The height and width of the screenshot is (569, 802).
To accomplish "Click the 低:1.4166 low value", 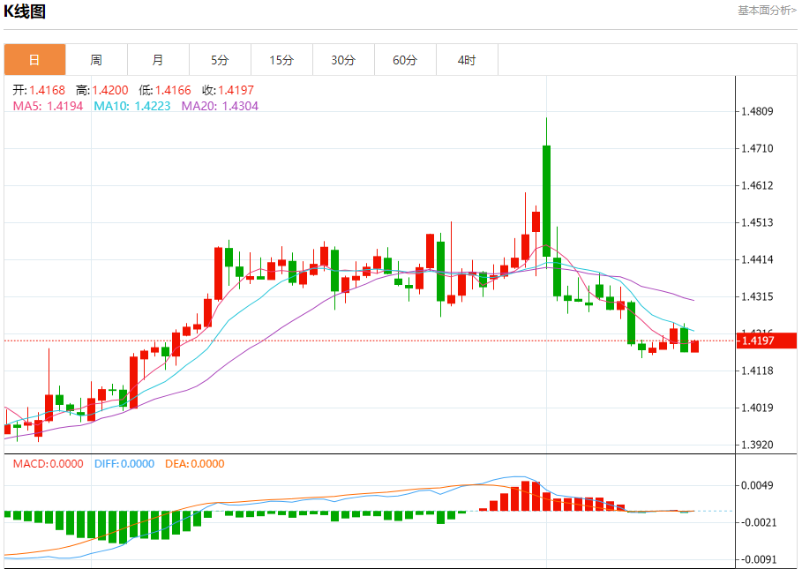I will click(165, 91).
